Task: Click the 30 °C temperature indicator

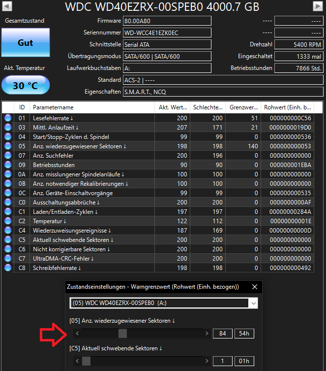Action: point(26,85)
